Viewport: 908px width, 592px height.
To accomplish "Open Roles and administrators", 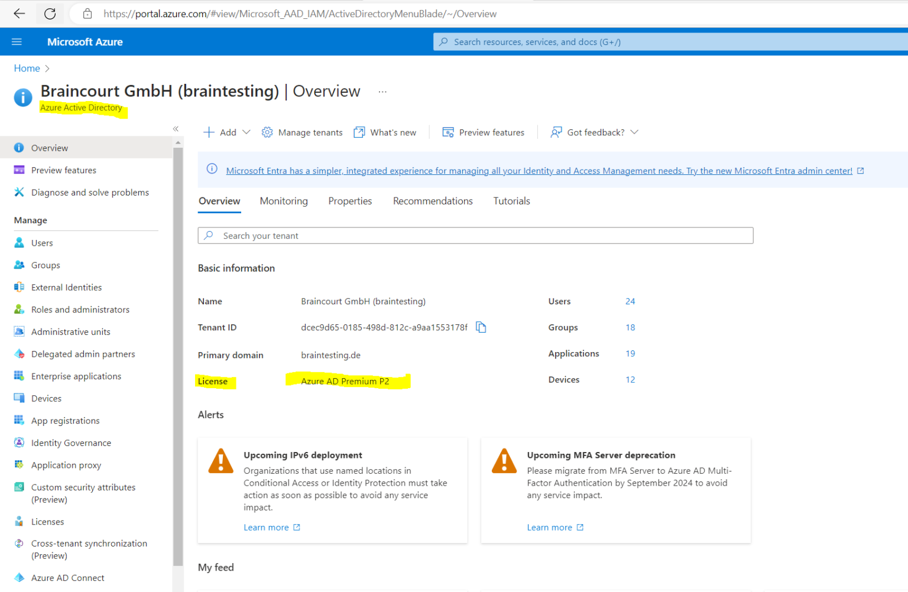I will click(80, 309).
